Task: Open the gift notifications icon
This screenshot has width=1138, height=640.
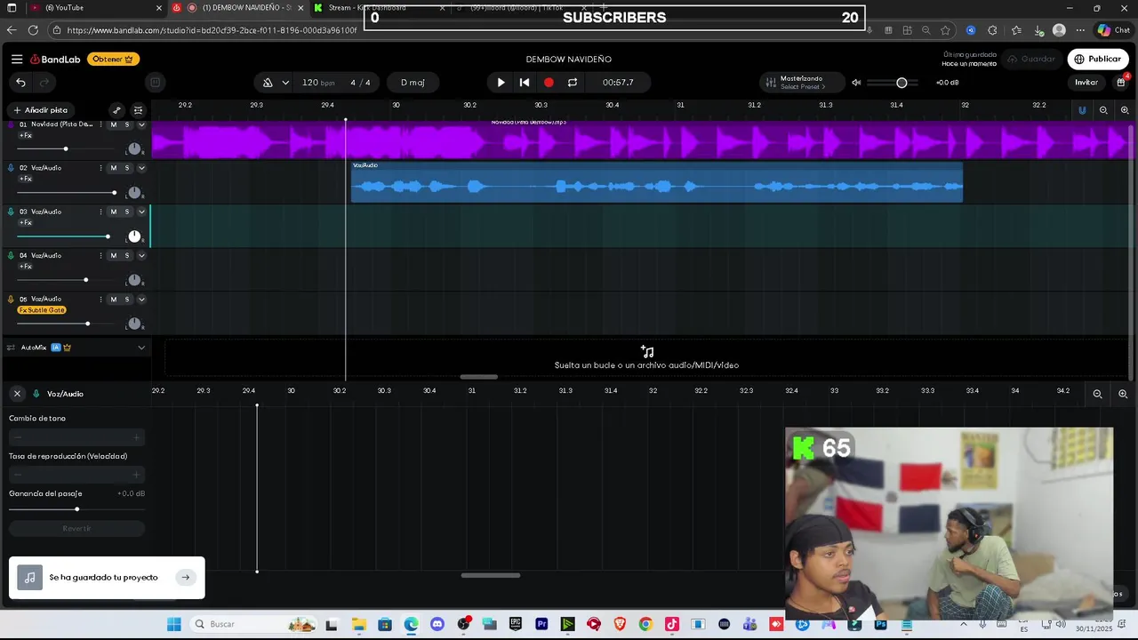Action: [x=1121, y=82]
